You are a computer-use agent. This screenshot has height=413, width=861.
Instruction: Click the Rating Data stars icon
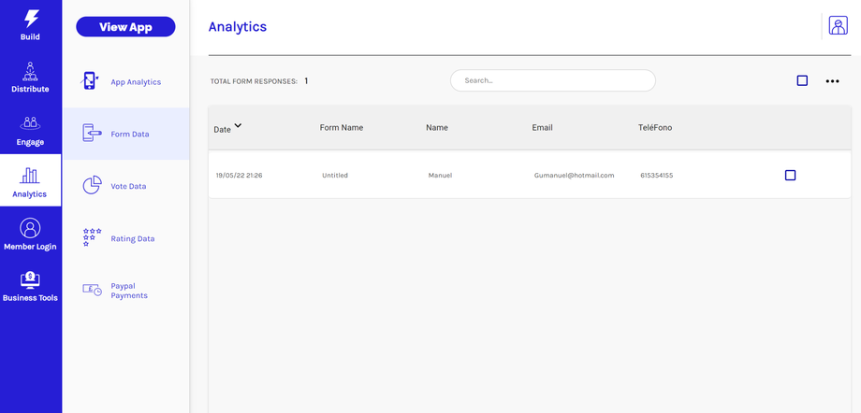(92, 237)
